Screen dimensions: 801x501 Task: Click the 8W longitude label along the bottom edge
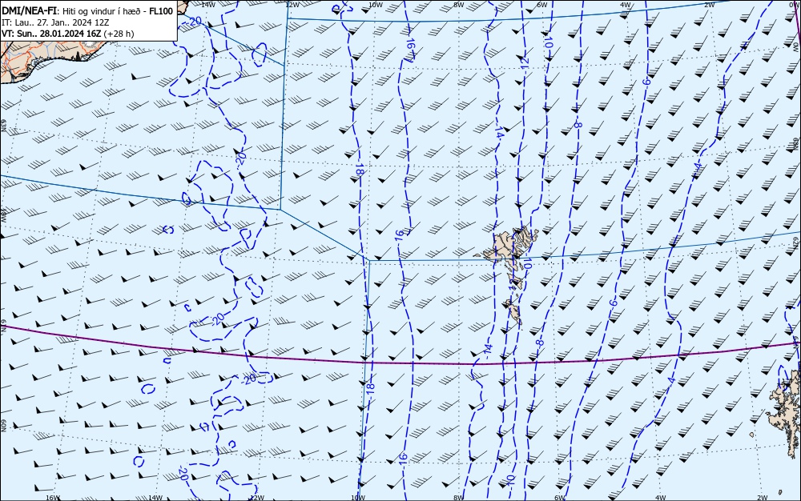(459, 498)
